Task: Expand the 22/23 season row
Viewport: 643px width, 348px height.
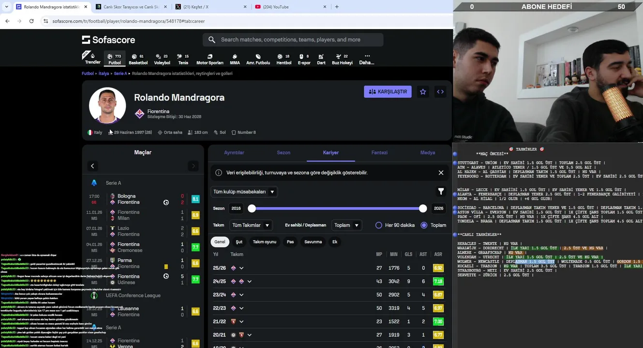Action: click(x=241, y=308)
